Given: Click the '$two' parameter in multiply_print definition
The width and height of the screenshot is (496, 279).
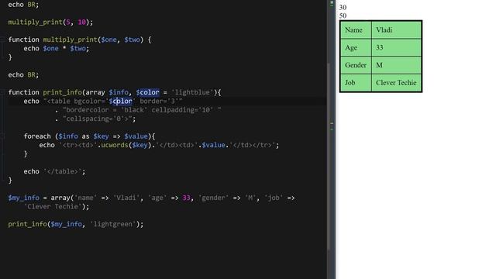Looking at the screenshot, I should tap(132, 40).
